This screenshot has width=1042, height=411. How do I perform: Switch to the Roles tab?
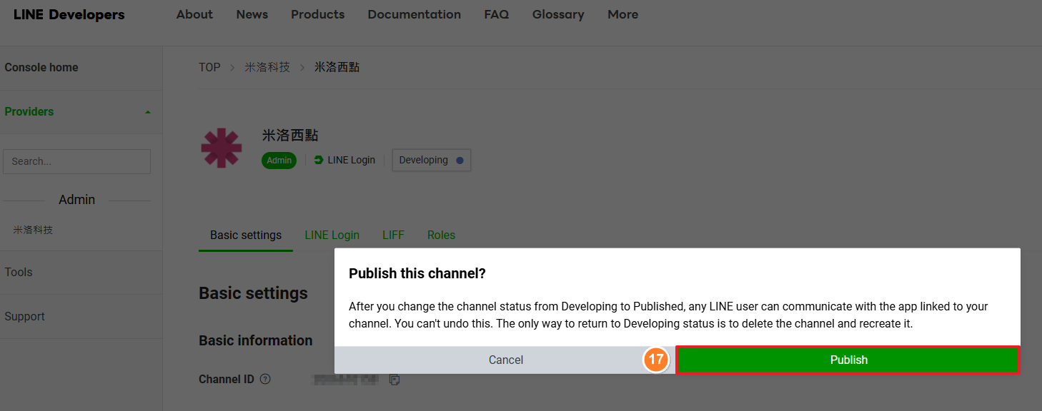click(x=441, y=235)
